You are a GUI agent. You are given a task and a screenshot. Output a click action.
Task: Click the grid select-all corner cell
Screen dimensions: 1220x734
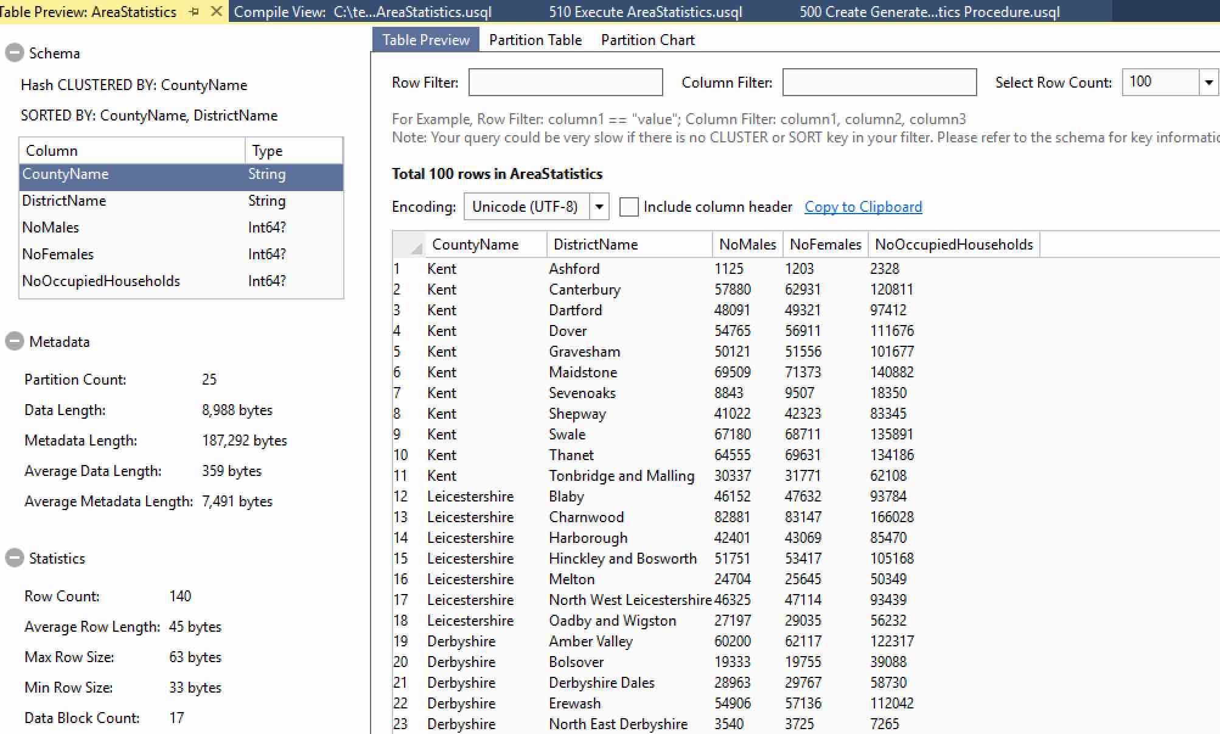tap(409, 245)
